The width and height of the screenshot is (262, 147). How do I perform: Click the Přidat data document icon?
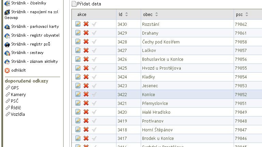(74, 4)
